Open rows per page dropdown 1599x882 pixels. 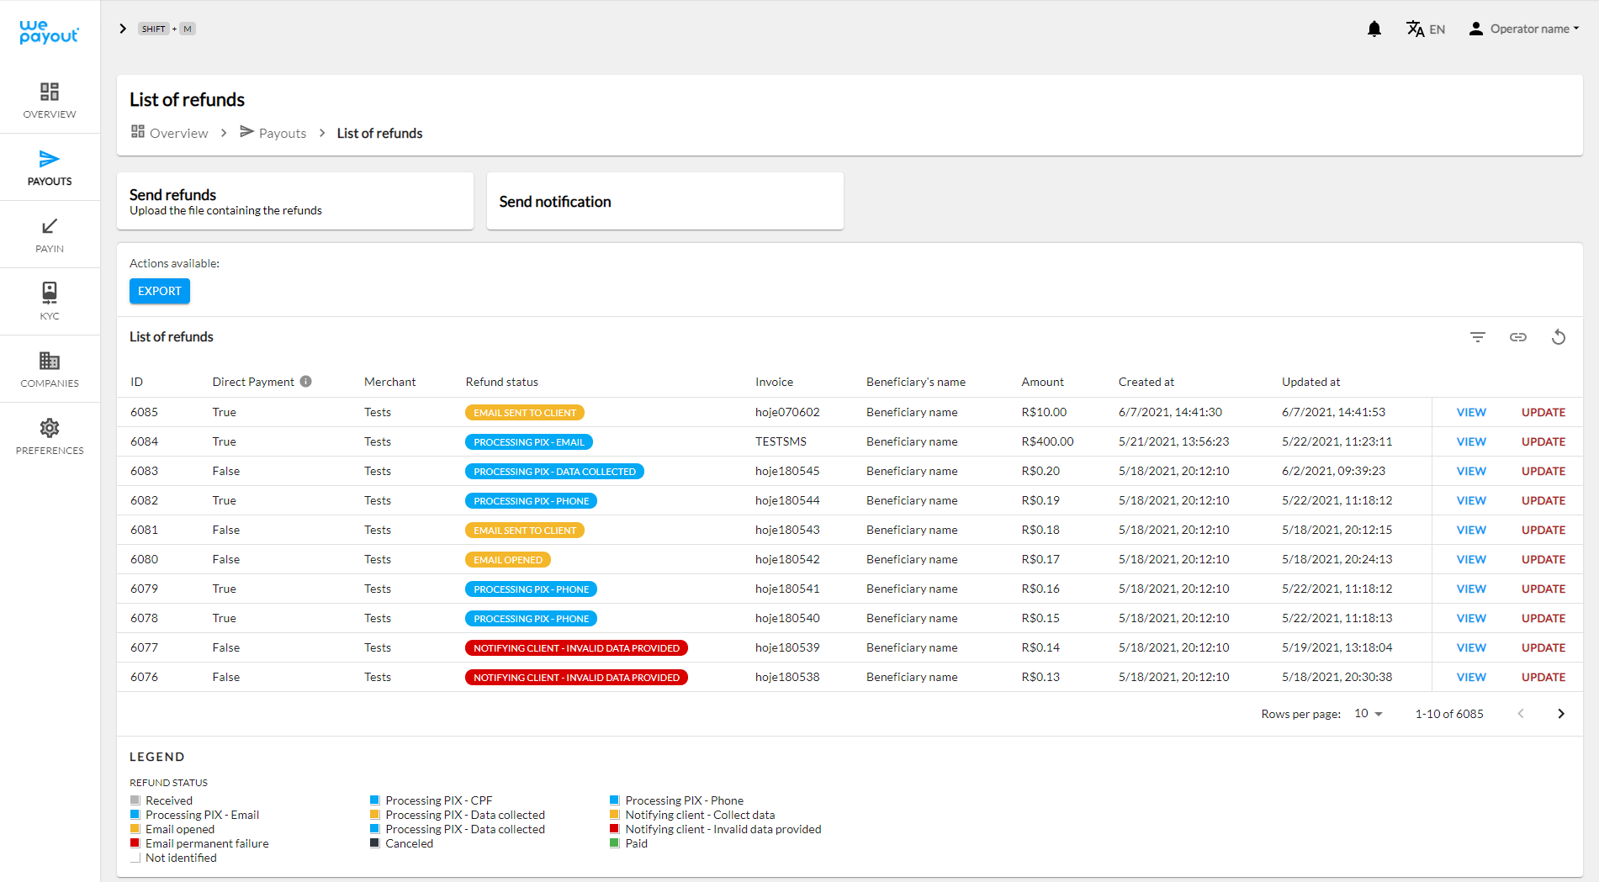click(x=1369, y=713)
